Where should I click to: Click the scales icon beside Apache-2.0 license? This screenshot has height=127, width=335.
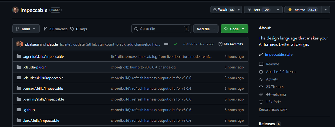pyautogui.click(x=261, y=72)
